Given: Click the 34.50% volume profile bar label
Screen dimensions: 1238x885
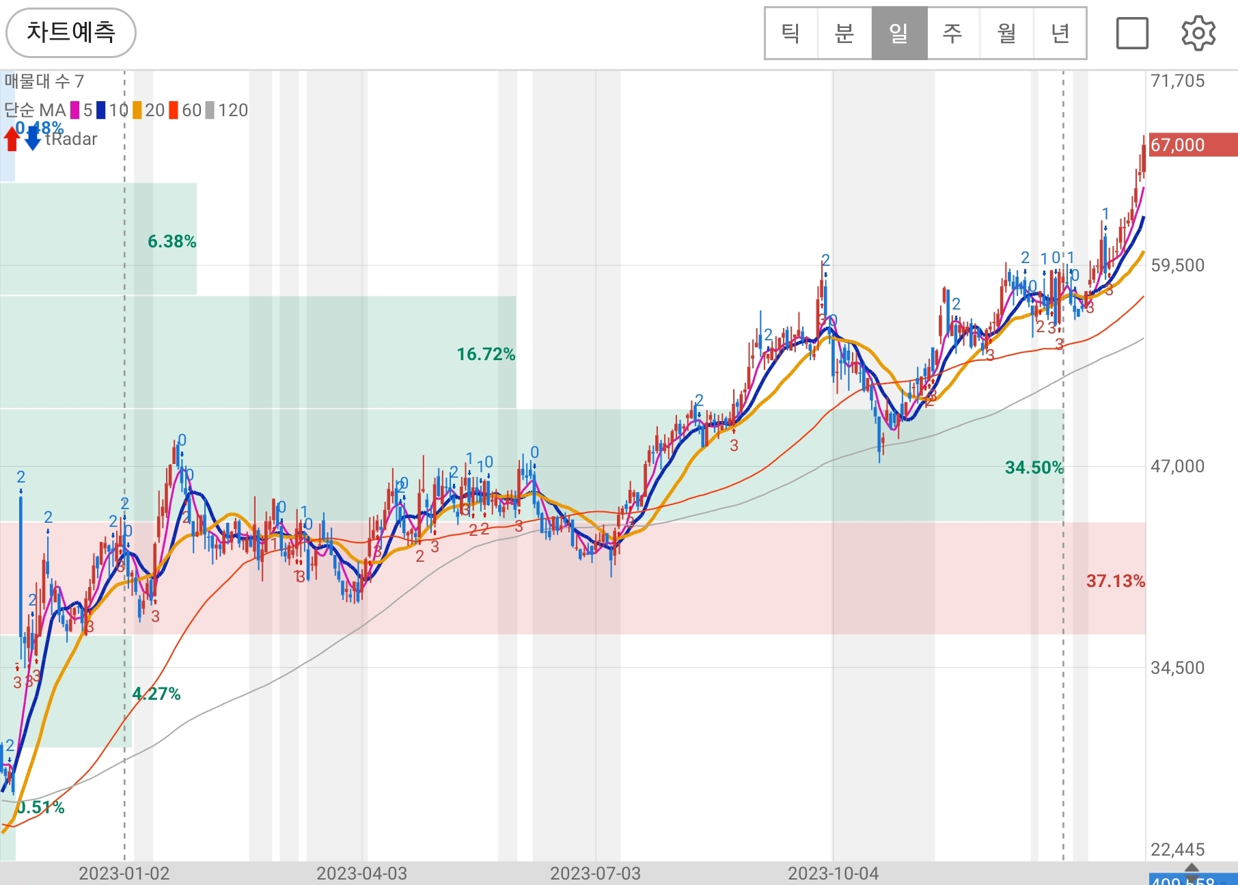Looking at the screenshot, I should click(1034, 467).
